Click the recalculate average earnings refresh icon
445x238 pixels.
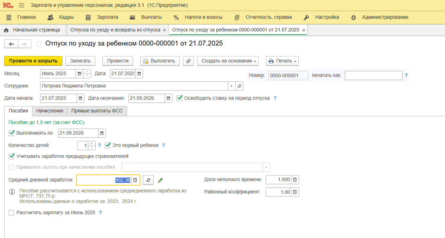[x=148, y=180]
